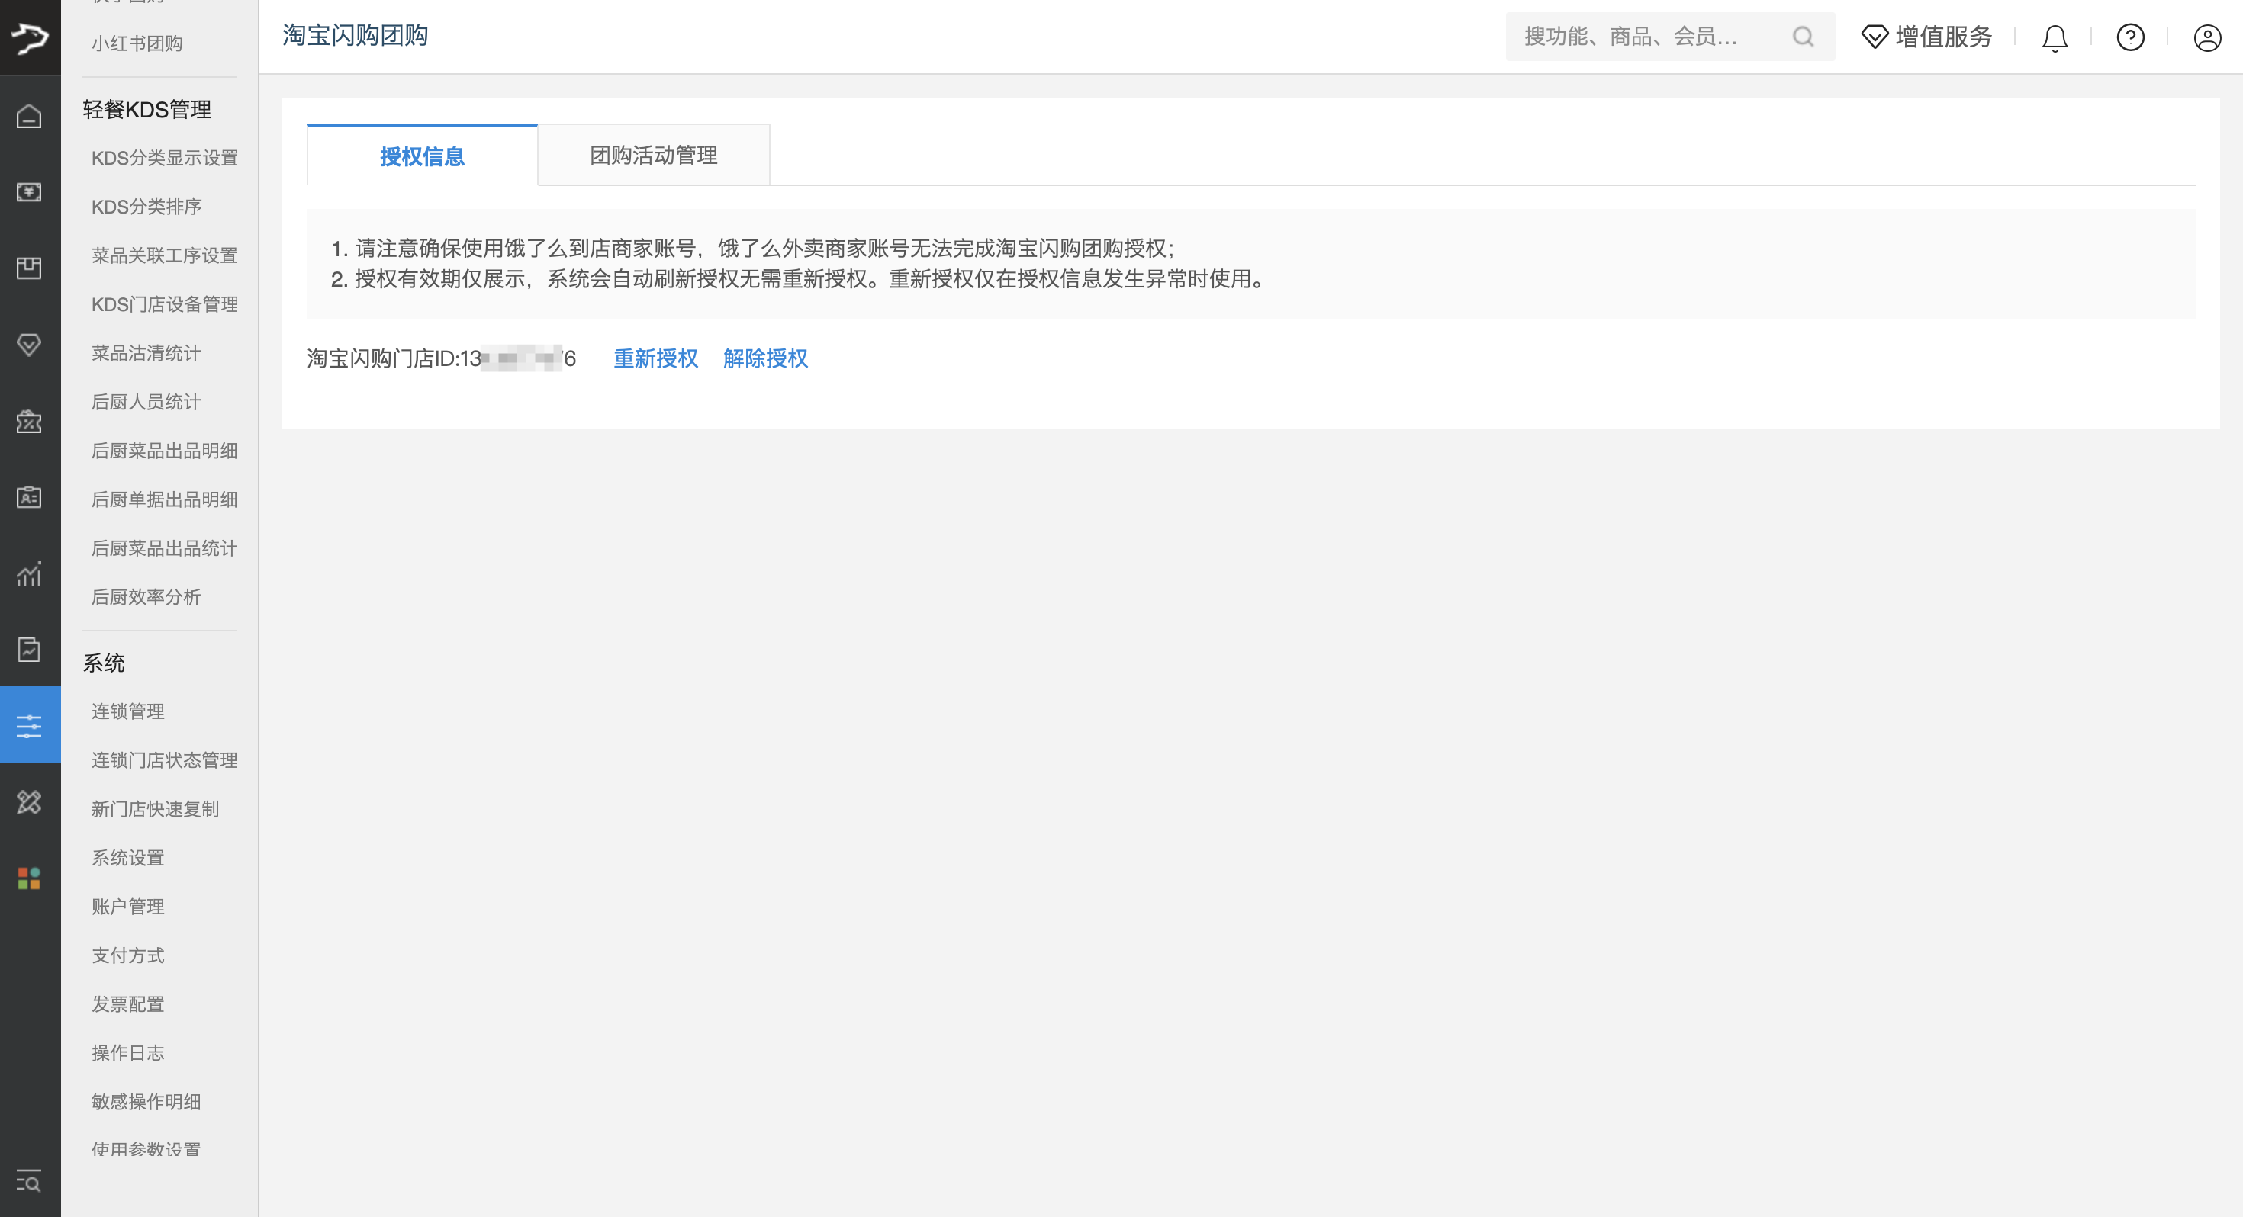Open the colorful apps grid icon

point(29,878)
